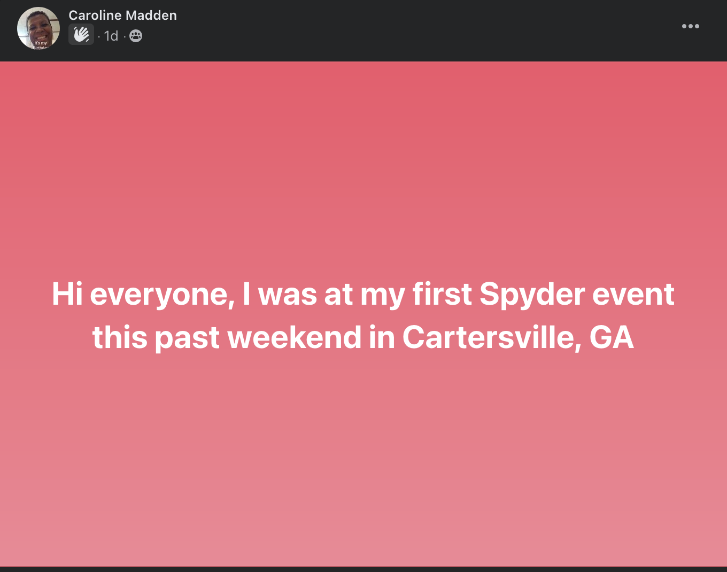Select the hand wave icon beside 1d

pyautogui.click(x=81, y=35)
